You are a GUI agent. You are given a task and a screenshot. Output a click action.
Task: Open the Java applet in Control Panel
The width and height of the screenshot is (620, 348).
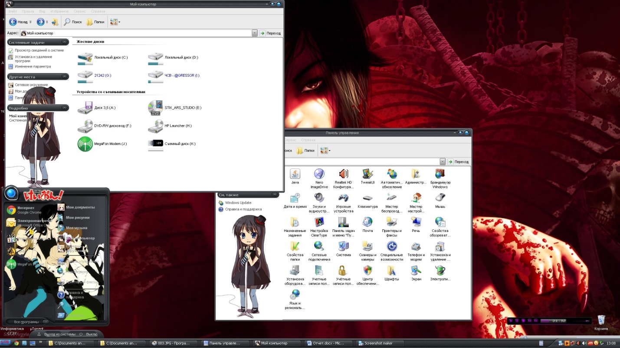tap(295, 177)
